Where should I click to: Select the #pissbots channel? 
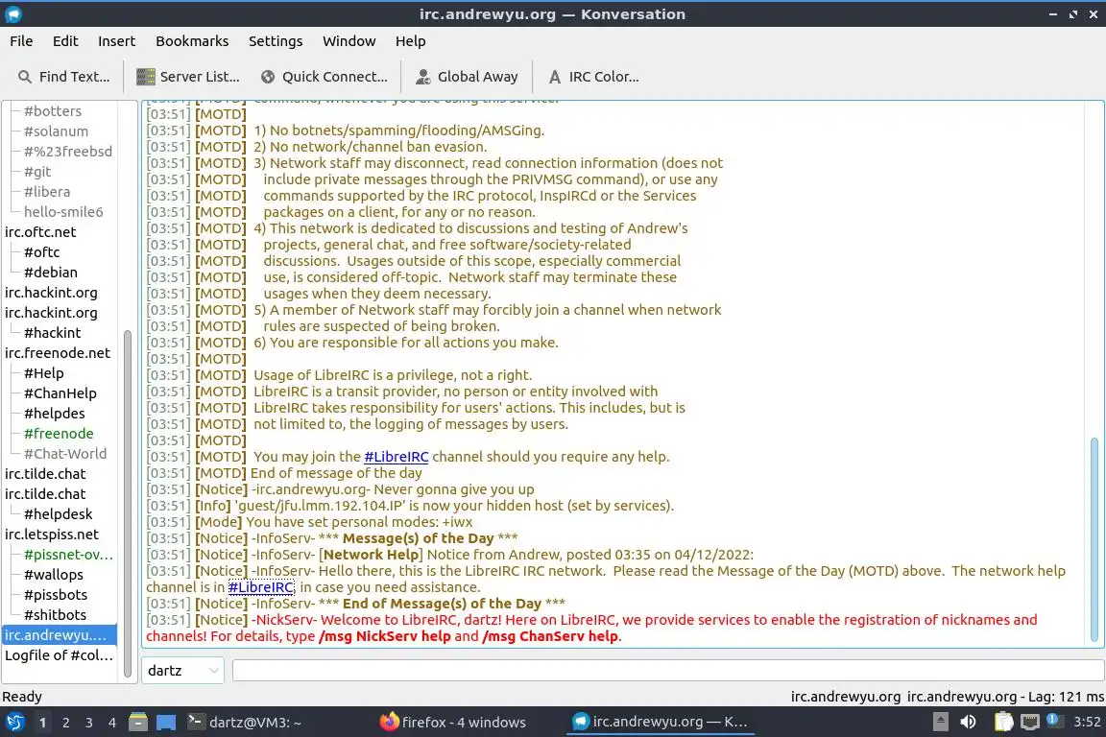(x=56, y=595)
